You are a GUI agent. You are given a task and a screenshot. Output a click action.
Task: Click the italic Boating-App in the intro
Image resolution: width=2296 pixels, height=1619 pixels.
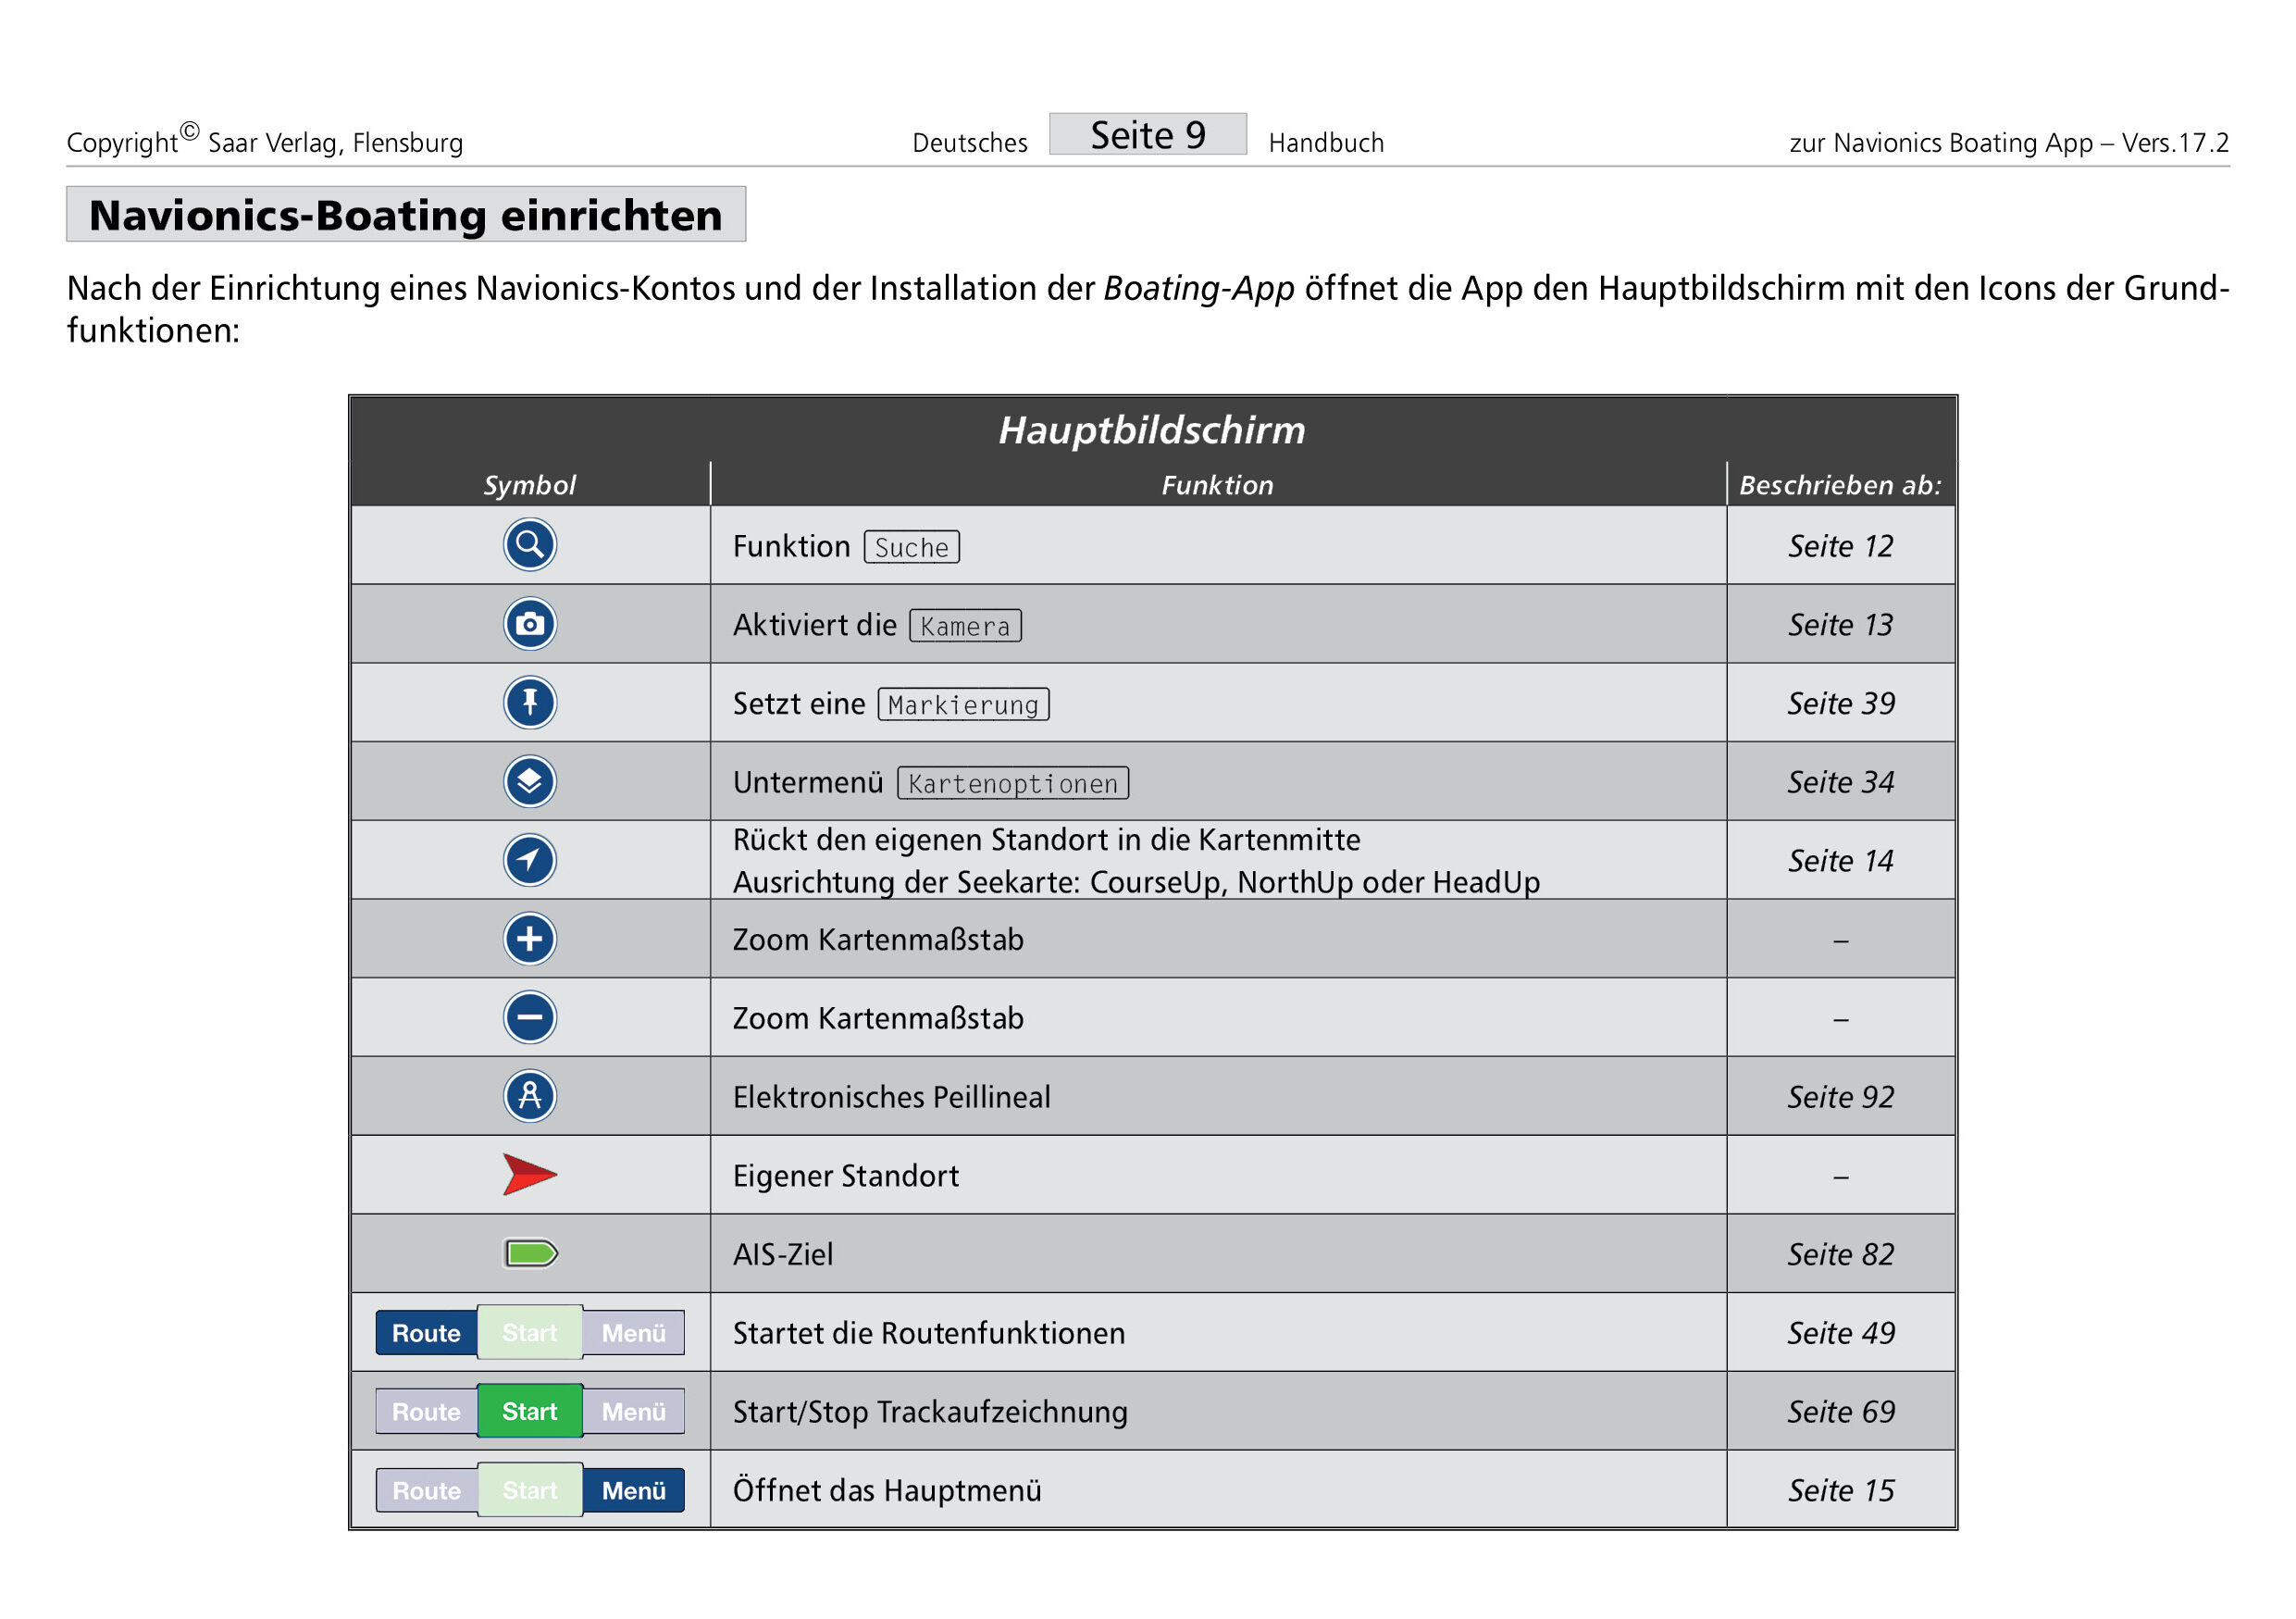(x=1199, y=288)
